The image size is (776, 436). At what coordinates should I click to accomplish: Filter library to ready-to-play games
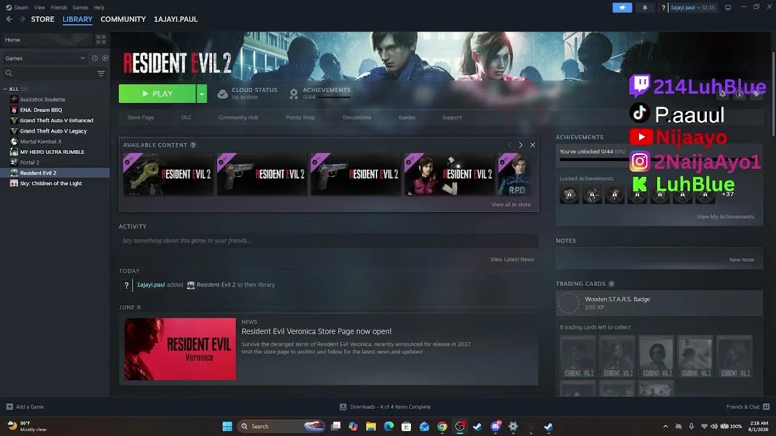click(105, 58)
